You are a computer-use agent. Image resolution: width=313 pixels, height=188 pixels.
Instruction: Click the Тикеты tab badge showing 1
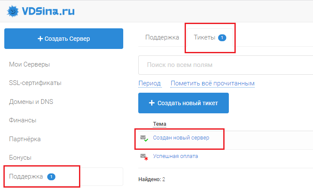click(x=222, y=38)
